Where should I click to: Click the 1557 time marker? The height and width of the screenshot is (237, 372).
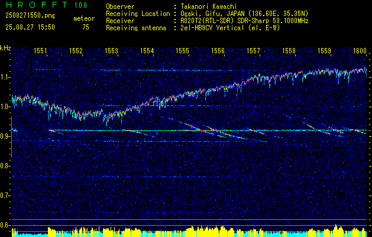(x=253, y=50)
